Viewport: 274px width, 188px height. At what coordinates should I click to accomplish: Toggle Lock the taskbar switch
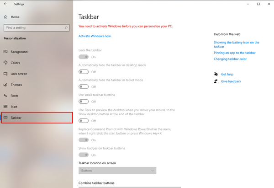coord(84,57)
